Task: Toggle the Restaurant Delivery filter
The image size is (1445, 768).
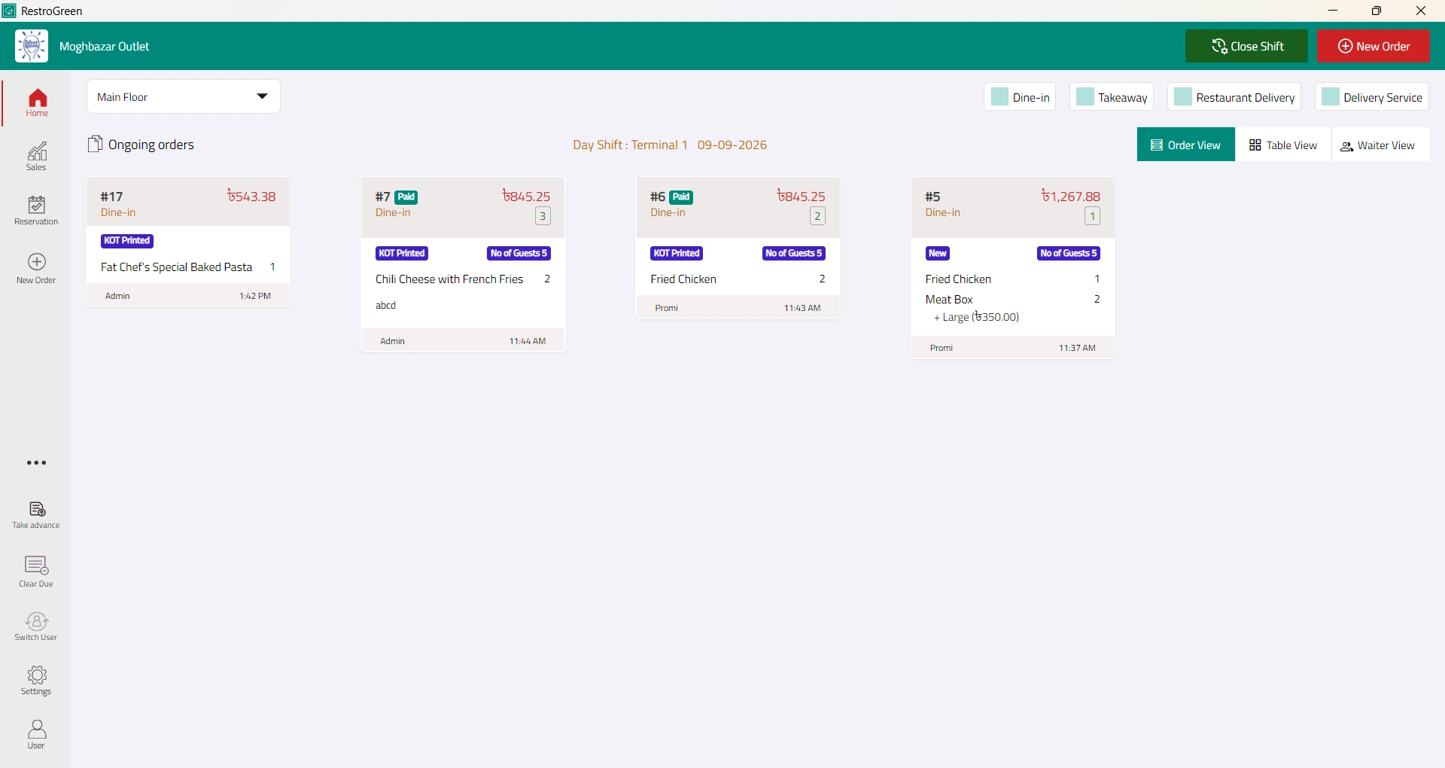Action: click(1234, 97)
